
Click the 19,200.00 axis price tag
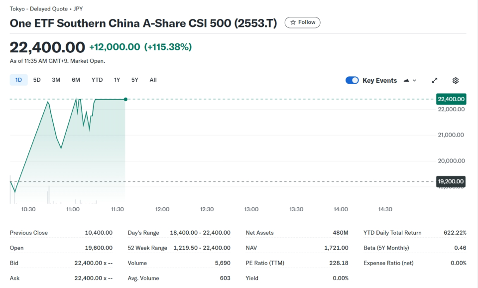451,181
